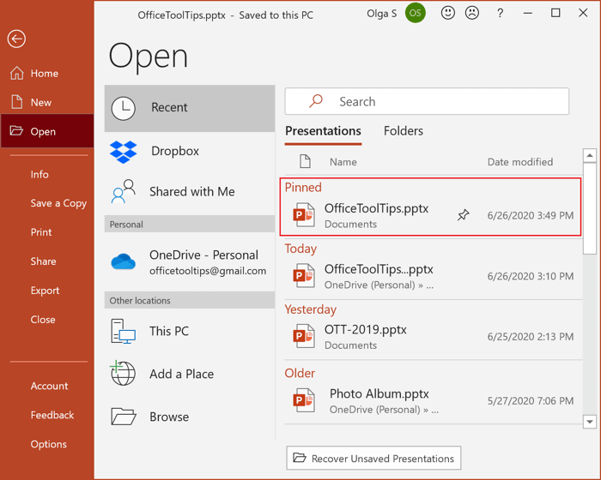The height and width of the screenshot is (480, 601).
Task: Click the Home house icon
Action: point(17,73)
